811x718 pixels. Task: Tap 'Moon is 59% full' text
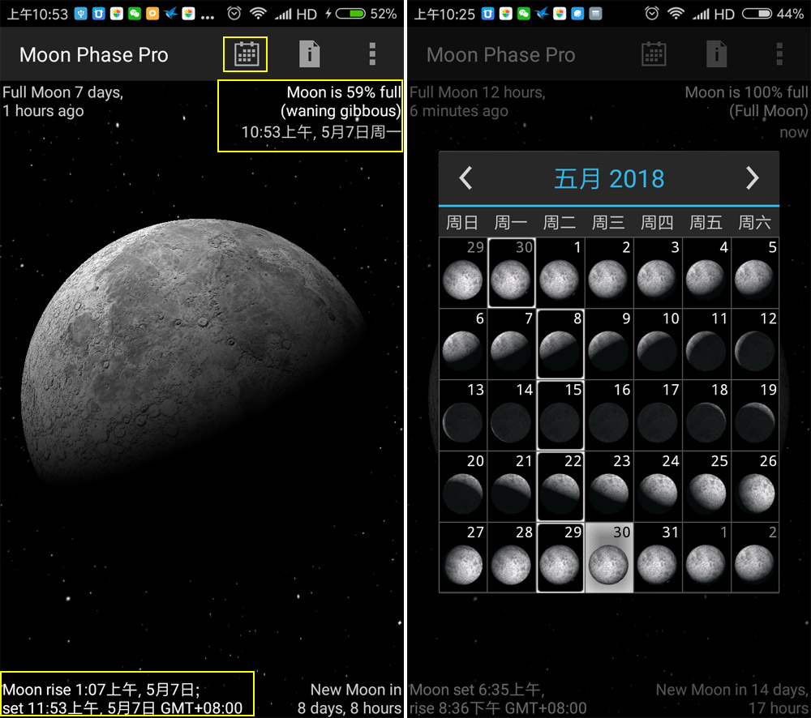[x=344, y=92]
